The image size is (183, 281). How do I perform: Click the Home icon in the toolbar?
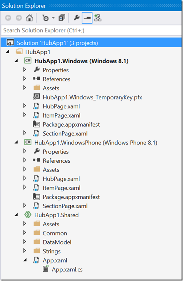[x=30, y=18]
